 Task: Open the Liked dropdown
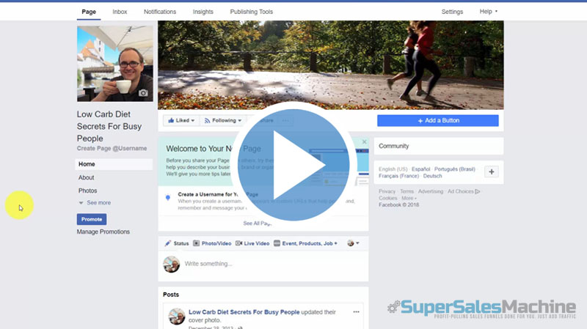tap(179, 120)
